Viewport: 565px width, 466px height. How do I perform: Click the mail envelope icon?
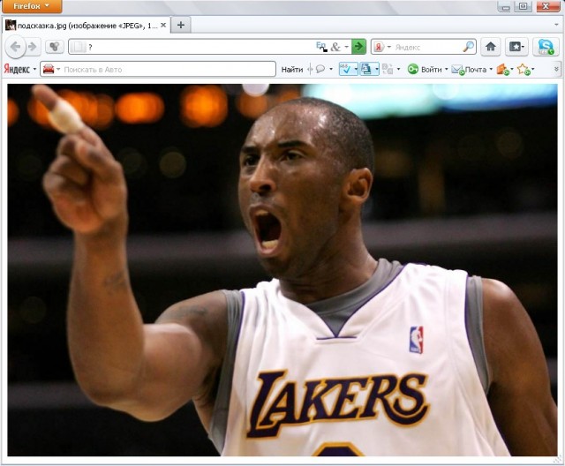(x=457, y=70)
